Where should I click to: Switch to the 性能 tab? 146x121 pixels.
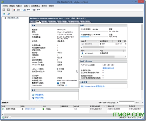click(59, 22)
